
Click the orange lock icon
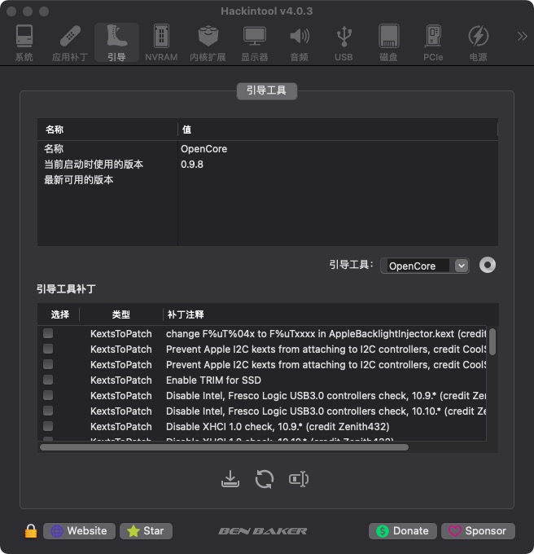point(31,530)
